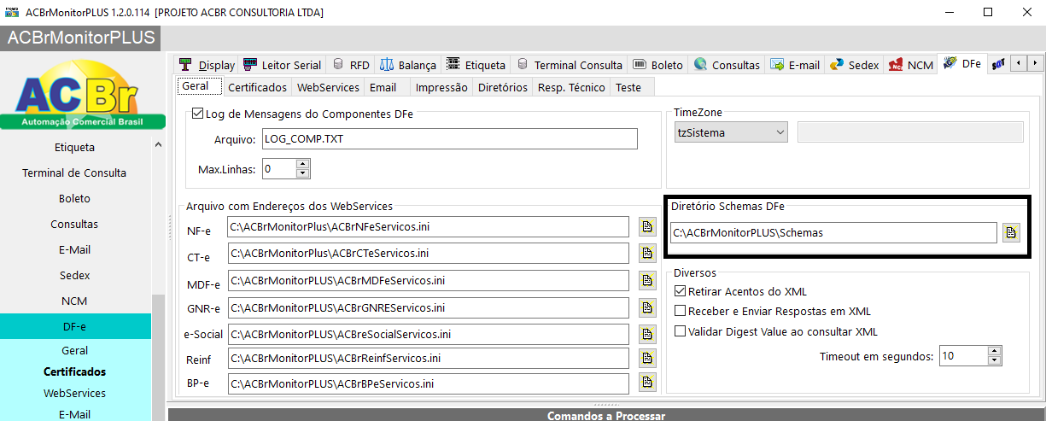1046x421 pixels.
Task: Decrease the Max.Linhas value
Action: click(x=301, y=173)
